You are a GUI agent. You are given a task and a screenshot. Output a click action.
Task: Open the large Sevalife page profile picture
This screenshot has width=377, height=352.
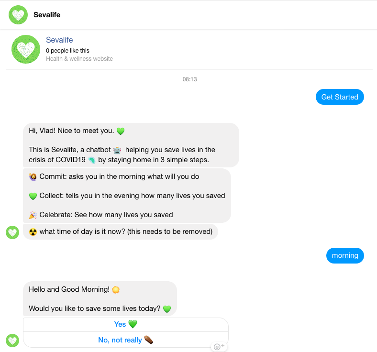(x=26, y=49)
